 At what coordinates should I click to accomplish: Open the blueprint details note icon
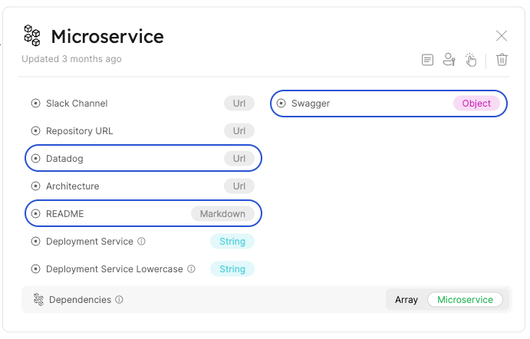pos(428,60)
